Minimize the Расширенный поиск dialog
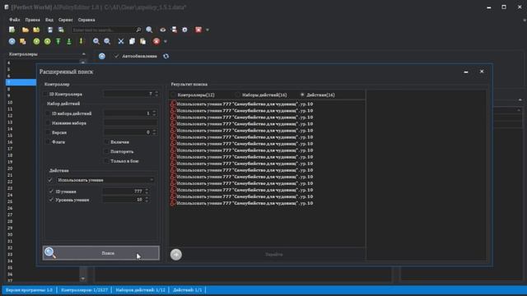 [466, 72]
